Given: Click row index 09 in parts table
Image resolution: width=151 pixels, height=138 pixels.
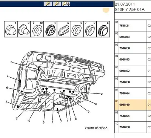Looking at the screenshot, I should click(117, 112).
